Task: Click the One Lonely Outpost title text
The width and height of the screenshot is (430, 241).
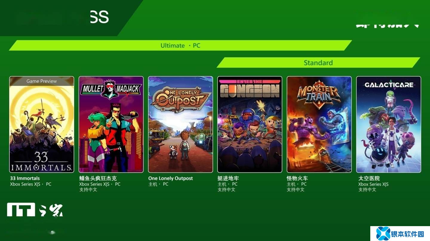Action: 171,178
